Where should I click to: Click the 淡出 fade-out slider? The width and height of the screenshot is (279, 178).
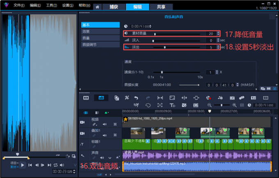(176, 47)
